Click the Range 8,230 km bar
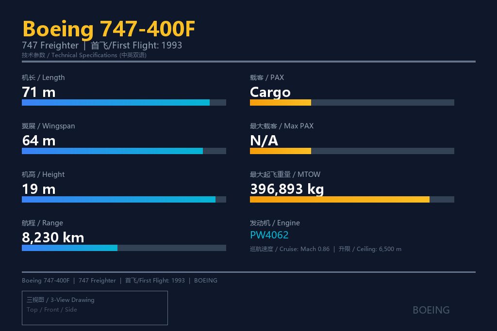The height and width of the screenshot is (331, 497). 124,248
